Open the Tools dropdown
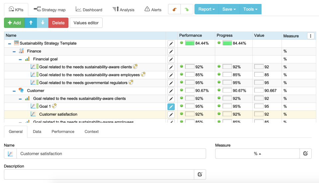The width and height of the screenshot is (319, 183). click(251, 9)
